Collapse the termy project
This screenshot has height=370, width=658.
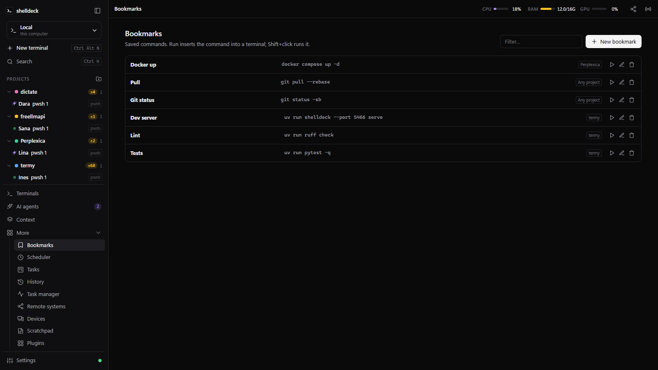click(x=9, y=166)
